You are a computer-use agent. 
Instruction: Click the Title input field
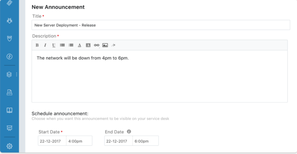tap(161, 25)
